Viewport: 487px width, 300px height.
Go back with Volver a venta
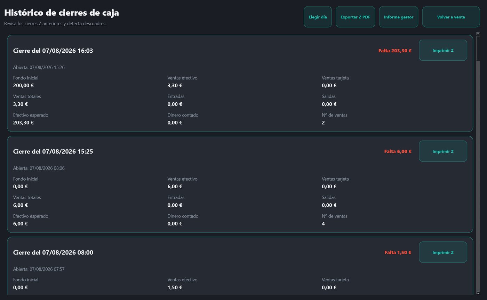pos(451,17)
